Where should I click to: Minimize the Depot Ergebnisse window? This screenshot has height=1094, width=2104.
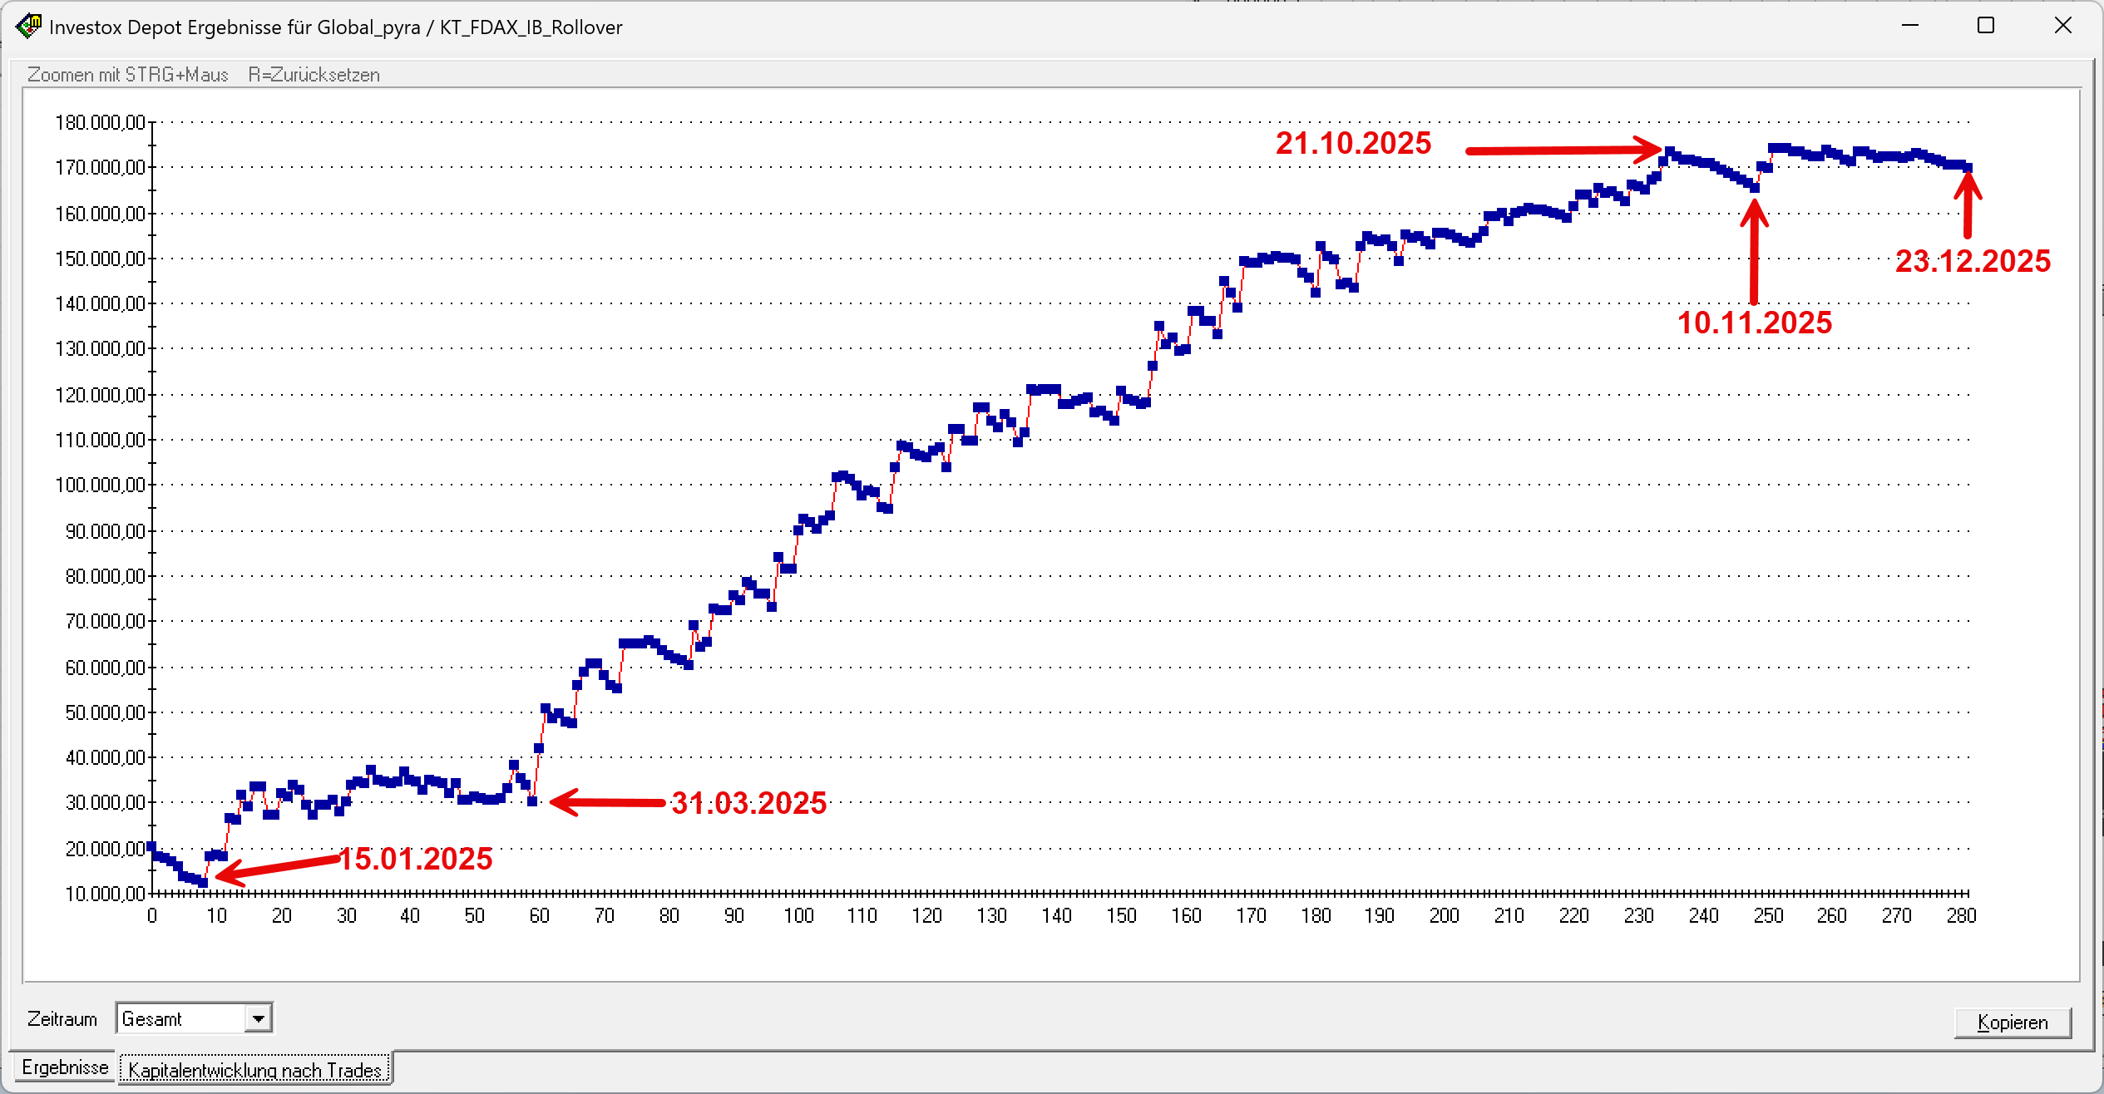[1909, 26]
